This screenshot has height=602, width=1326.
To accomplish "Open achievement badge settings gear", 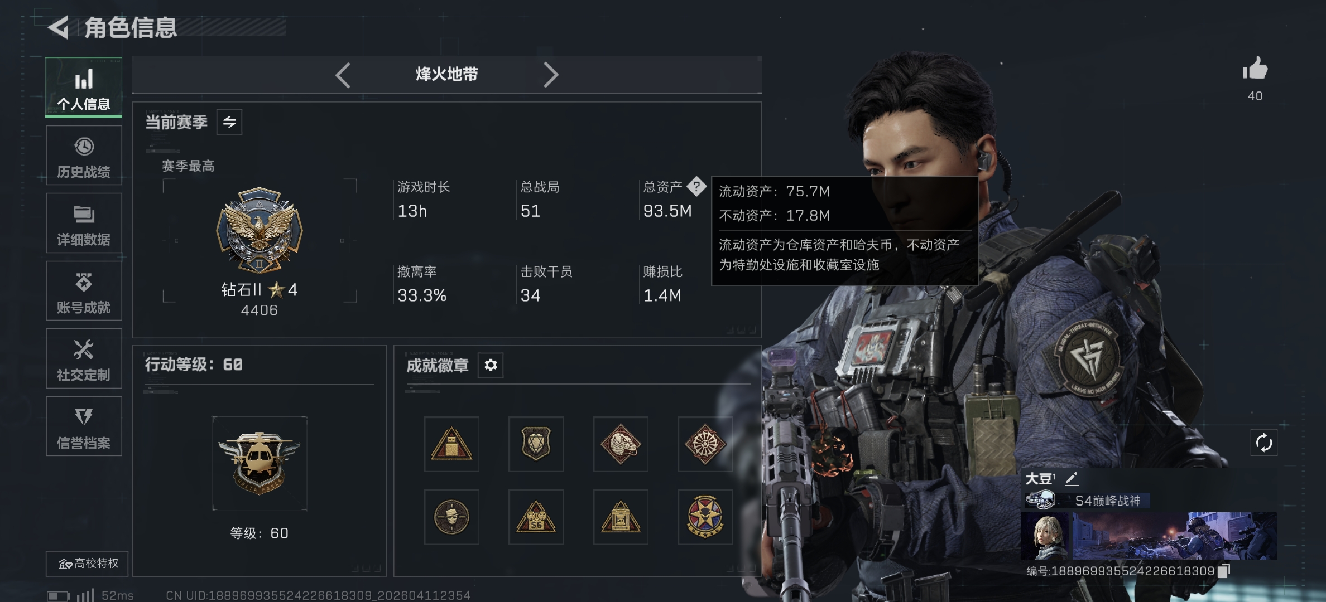I will pyautogui.click(x=491, y=365).
